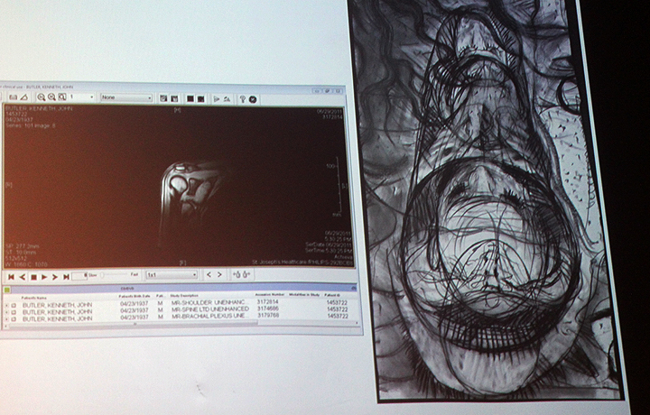The height and width of the screenshot is (415, 650).
Task: Jump to the first image
Action: [11, 277]
